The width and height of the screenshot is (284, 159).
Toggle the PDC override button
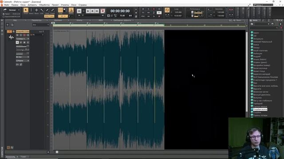coord(143,16)
